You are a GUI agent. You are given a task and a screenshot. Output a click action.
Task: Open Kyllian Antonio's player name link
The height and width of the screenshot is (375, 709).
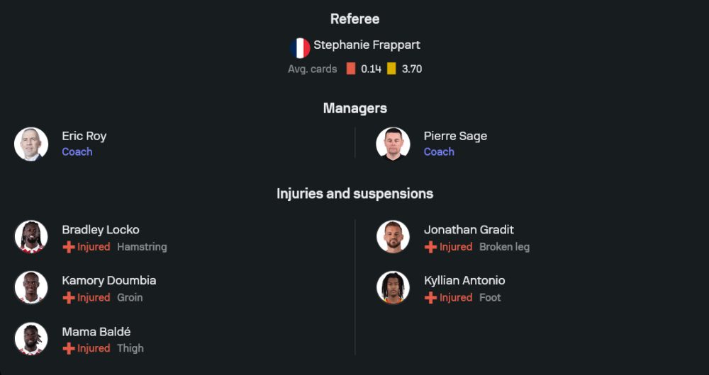464,280
